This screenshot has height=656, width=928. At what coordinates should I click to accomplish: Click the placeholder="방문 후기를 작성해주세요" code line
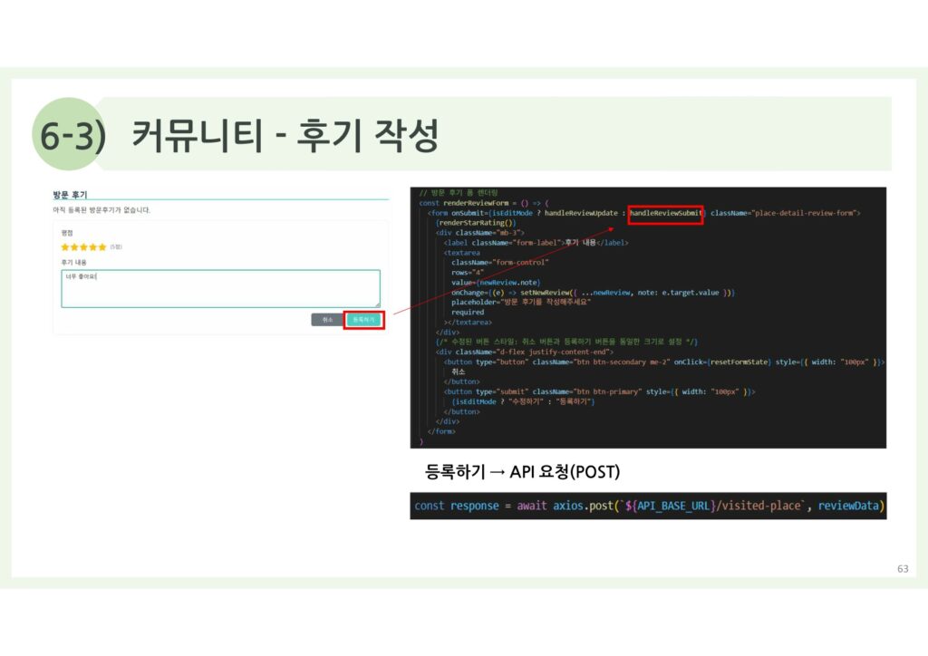point(521,303)
